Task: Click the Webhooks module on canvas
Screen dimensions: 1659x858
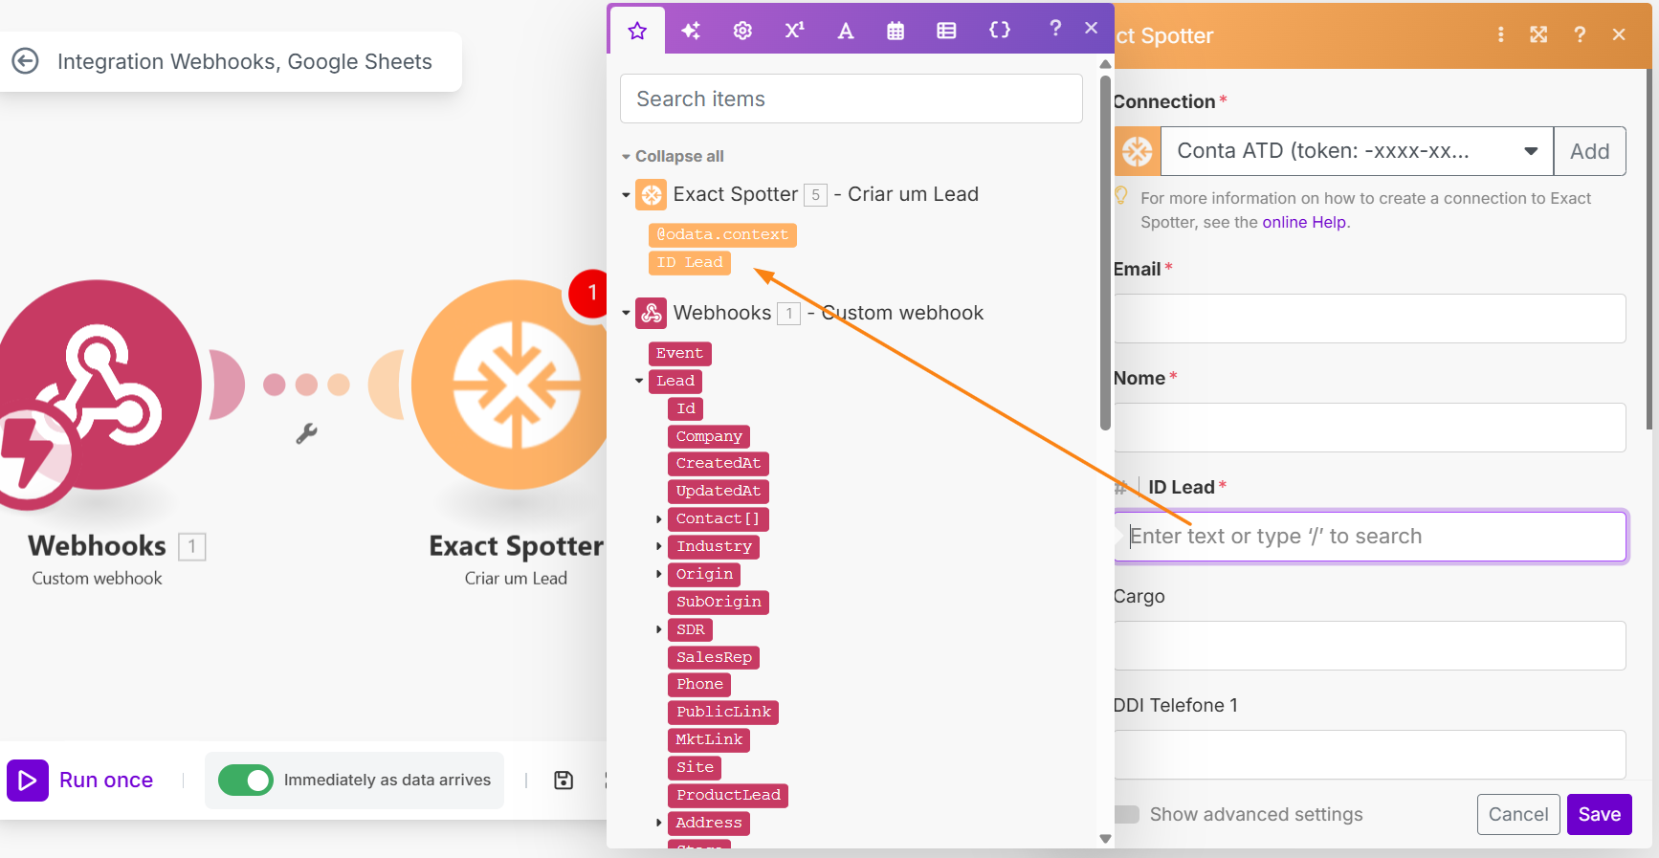Action: coord(96,385)
